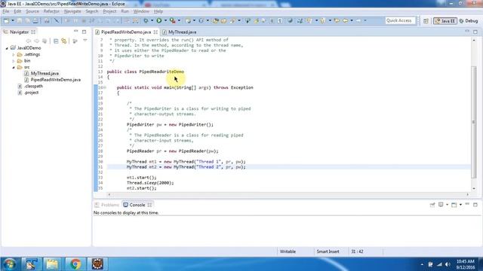The width and height of the screenshot is (483, 271).
Task: Click Navigator's Forward arrow icon
Action: point(36,41)
